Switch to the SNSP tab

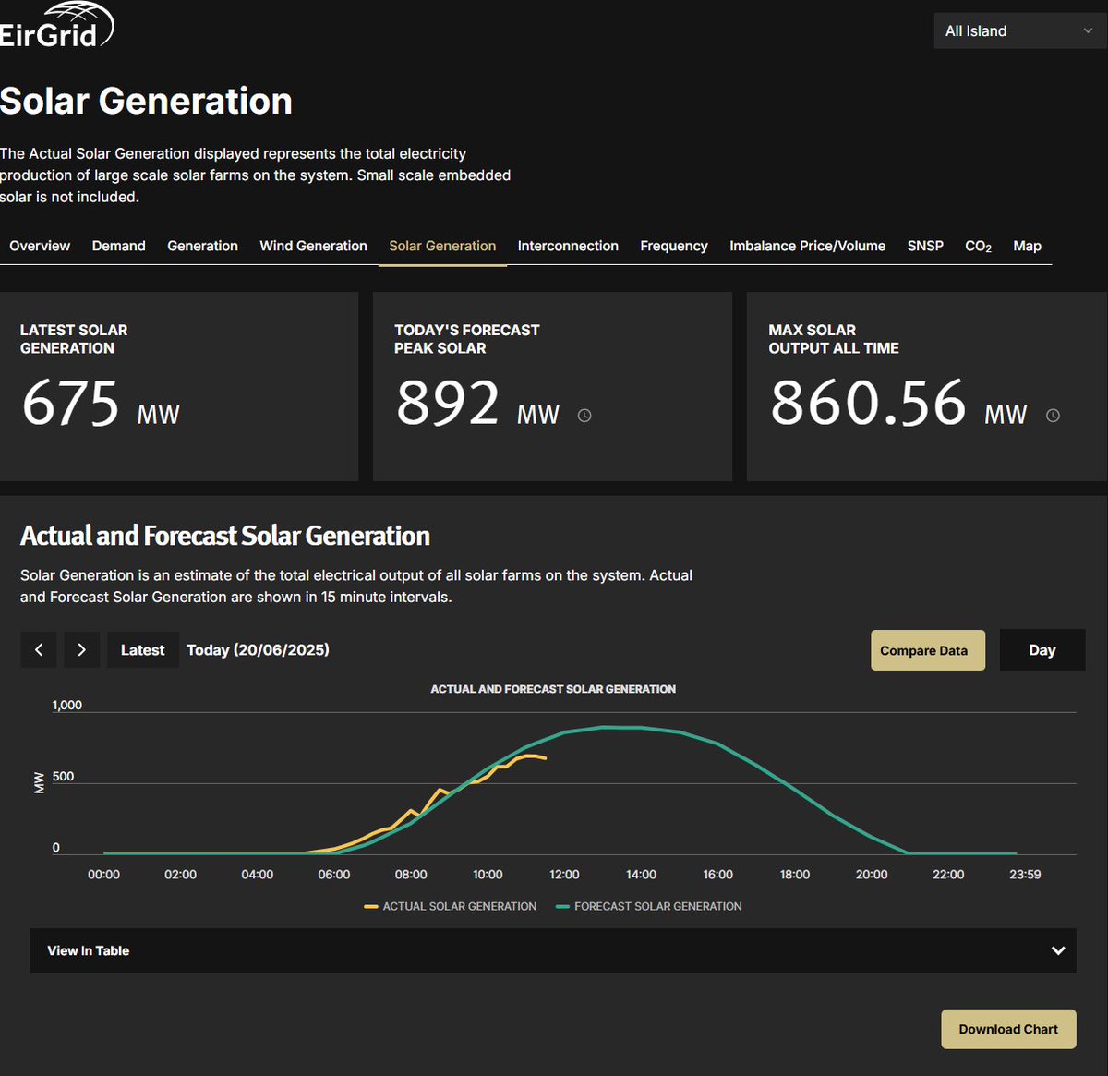pos(925,246)
